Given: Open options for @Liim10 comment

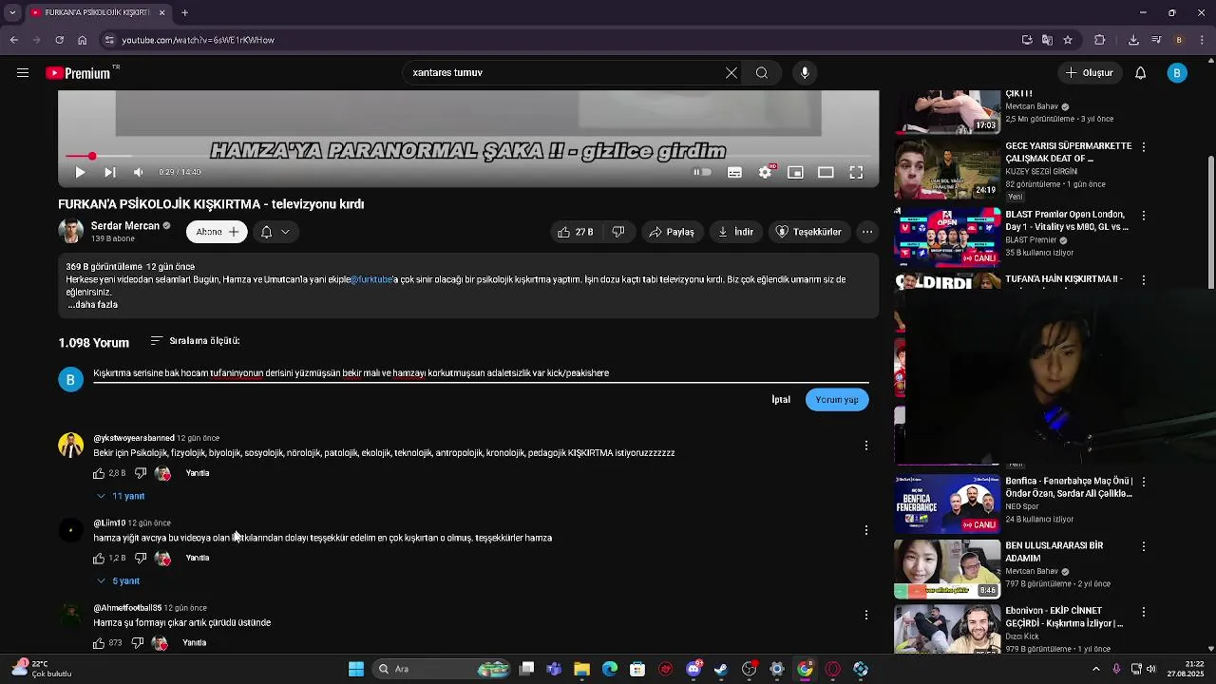Looking at the screenshot, I should point(866,530).
